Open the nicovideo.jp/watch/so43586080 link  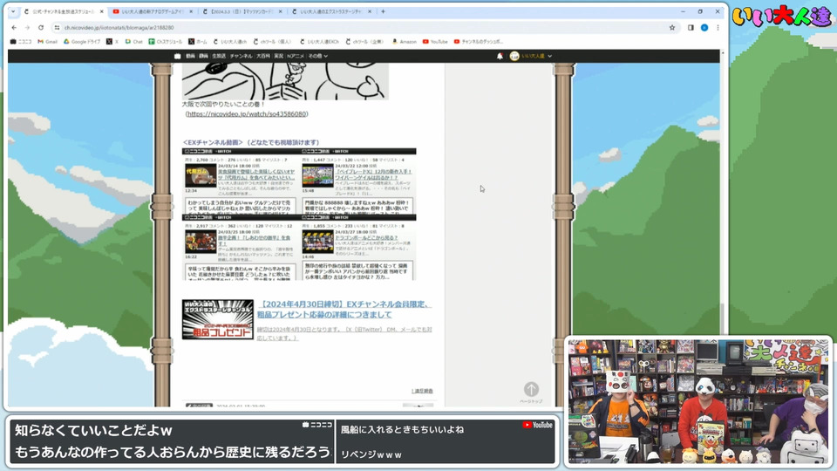[x=247, y=113]
